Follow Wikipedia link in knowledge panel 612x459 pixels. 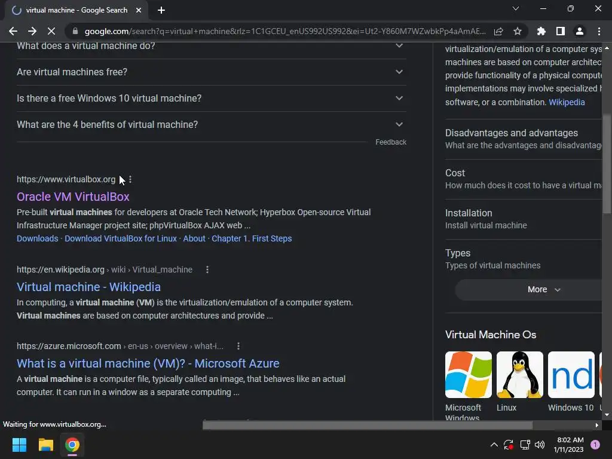coord(567,102)
